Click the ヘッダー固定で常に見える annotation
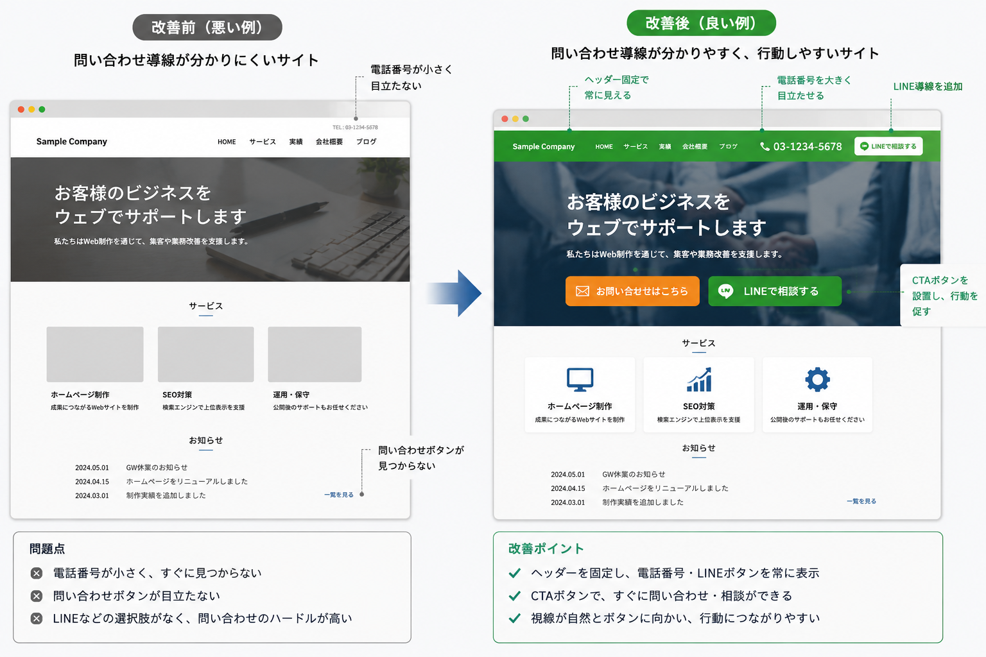 pos(616,87)
